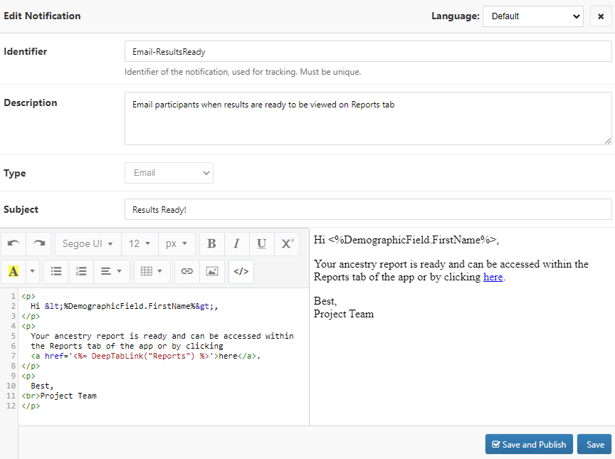Insert a numbered list
The height and width of the screenshot is (459, 615).
[x=81, y=271]
